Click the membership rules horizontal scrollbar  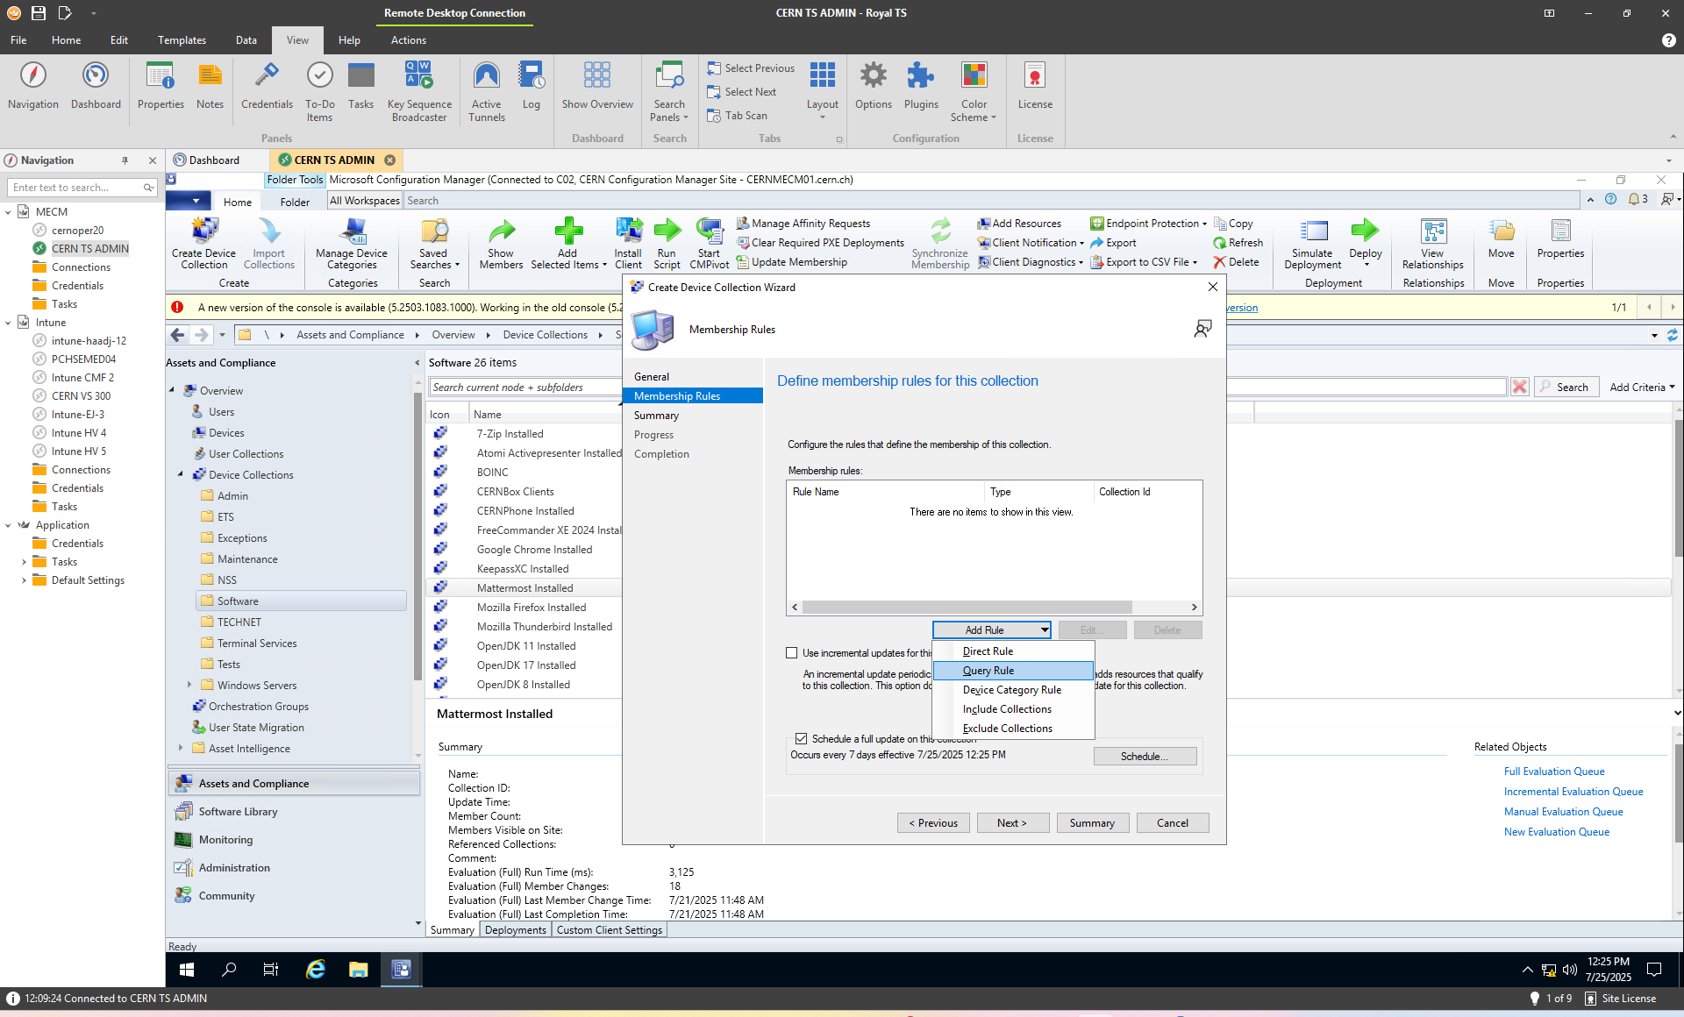[x=966, y=607]
